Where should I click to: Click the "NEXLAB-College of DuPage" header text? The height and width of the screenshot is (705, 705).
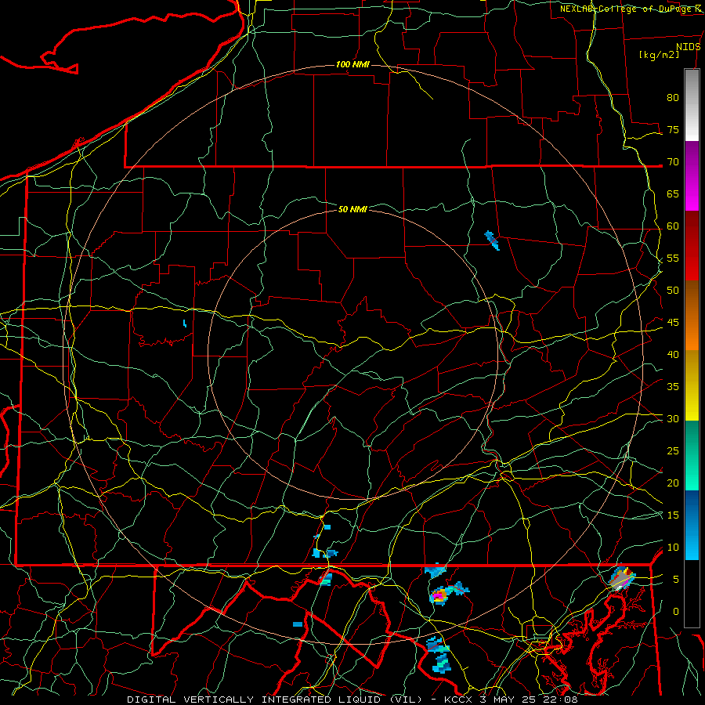pyautogui.click(x=626, y=9)
